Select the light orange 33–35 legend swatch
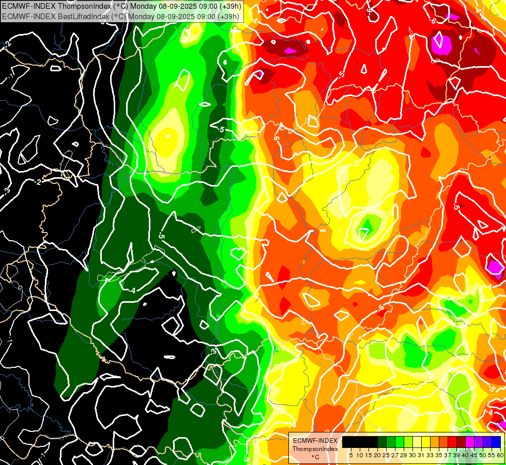This screenshot has height=465, width=506. [434, 442]
